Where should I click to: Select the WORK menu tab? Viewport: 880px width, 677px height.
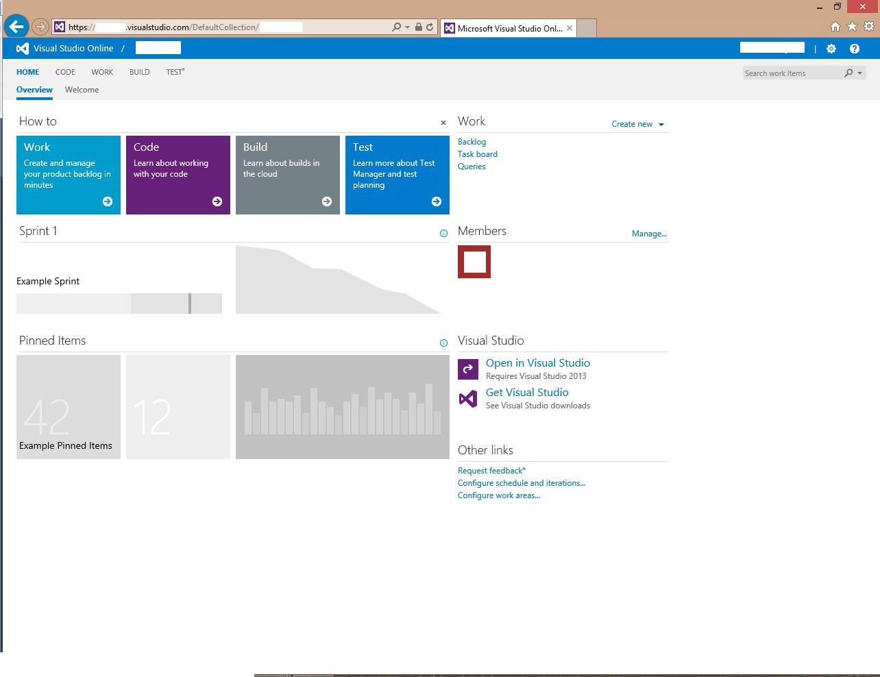102,72
